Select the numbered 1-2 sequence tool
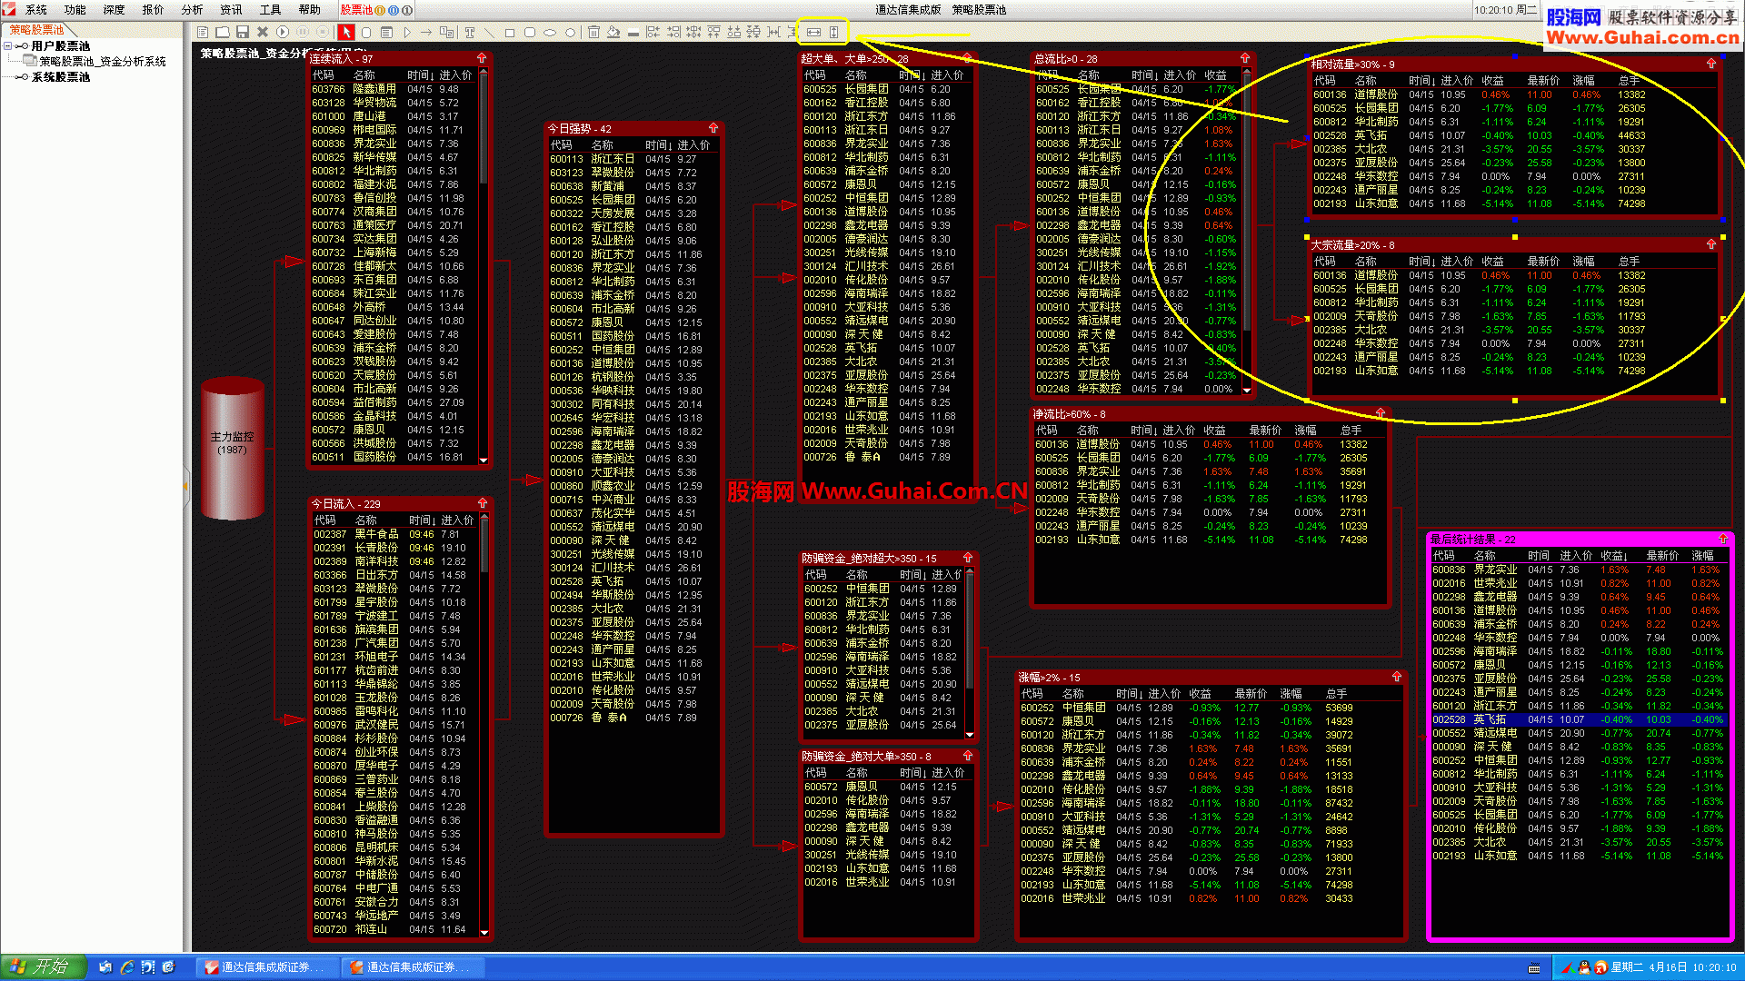Image resolution: width=1745 pixels, height=981 pixels. (446, 32)
